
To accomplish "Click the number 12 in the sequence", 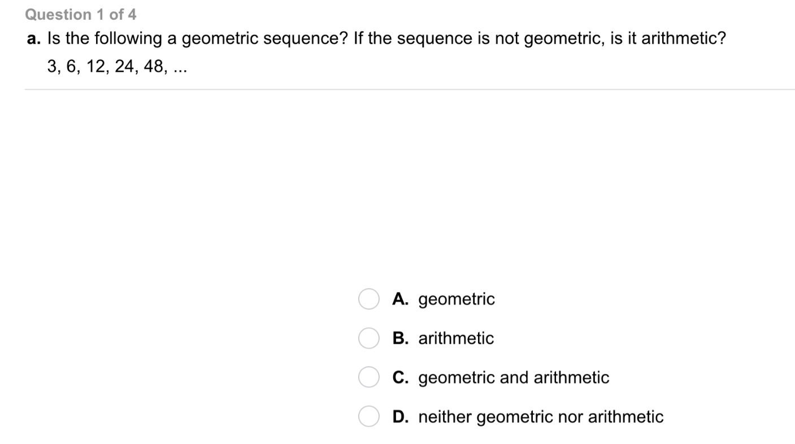I will [96, 67].
